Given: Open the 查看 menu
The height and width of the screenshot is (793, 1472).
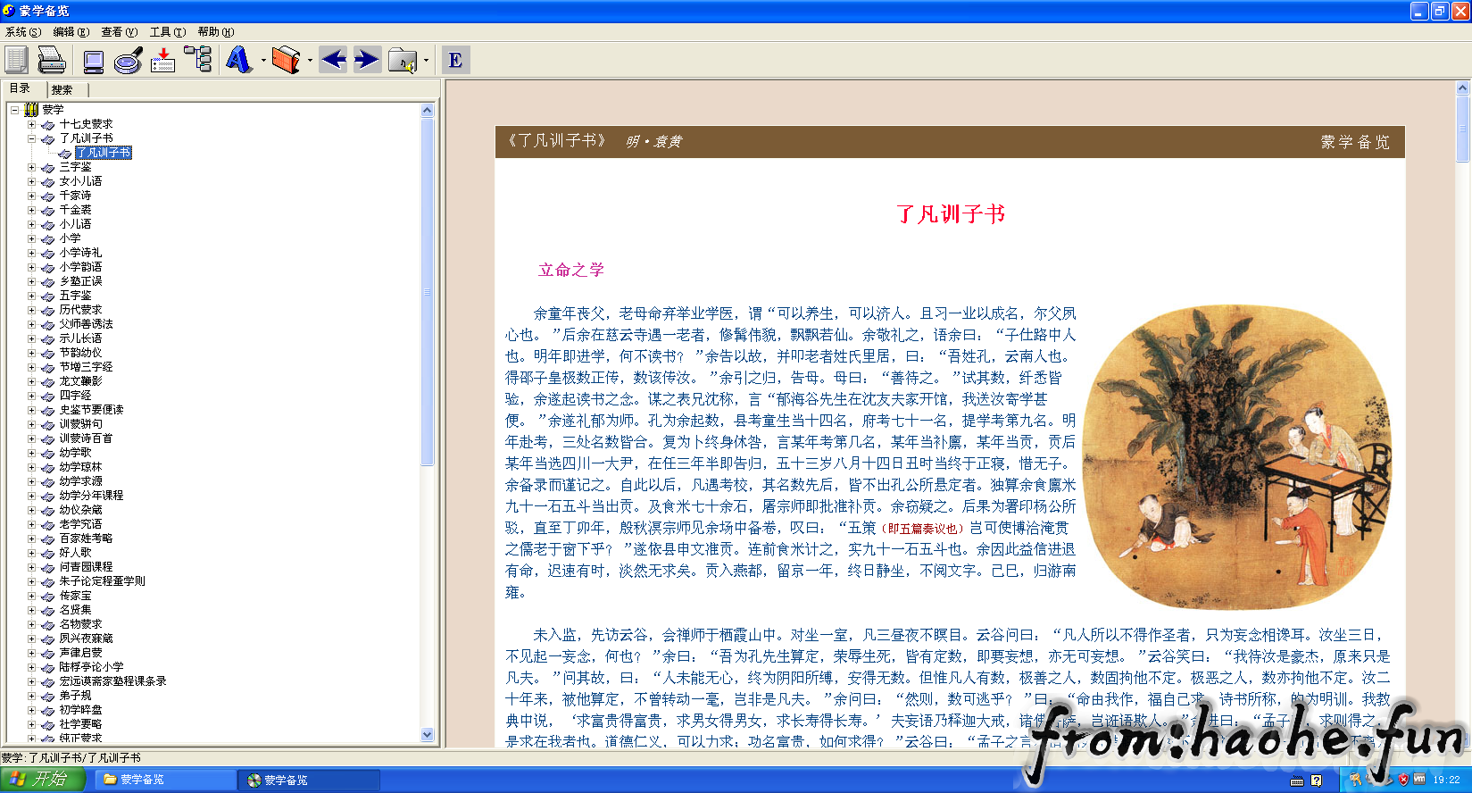Looking at the screenshot, I should point(119,31).
